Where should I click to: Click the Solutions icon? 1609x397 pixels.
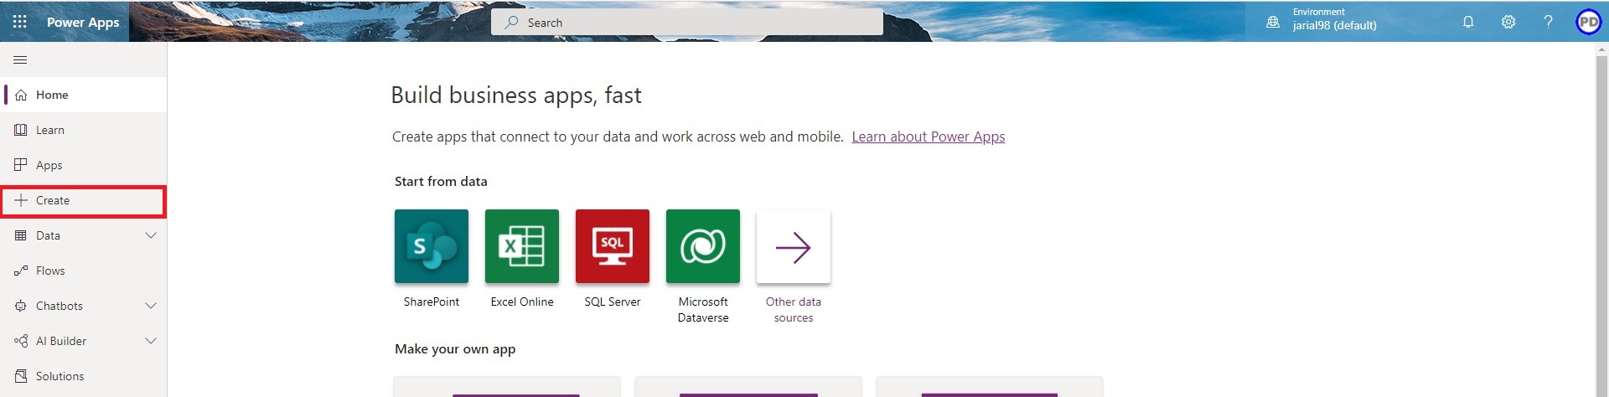click(21, 376)
